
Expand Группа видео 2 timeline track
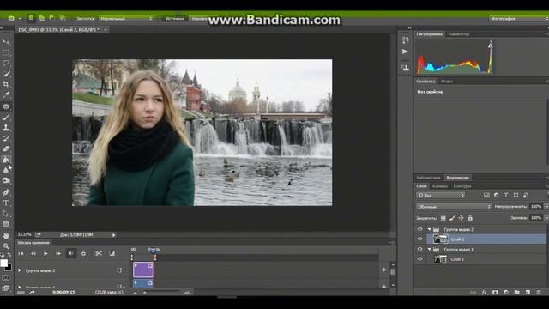pos(20,270)
